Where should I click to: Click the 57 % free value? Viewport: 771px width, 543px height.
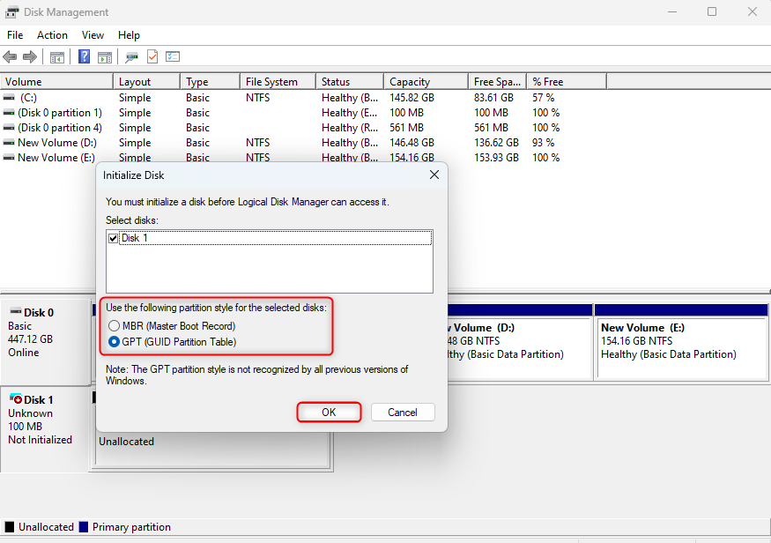pyautogui.click(x=543, y=97)
